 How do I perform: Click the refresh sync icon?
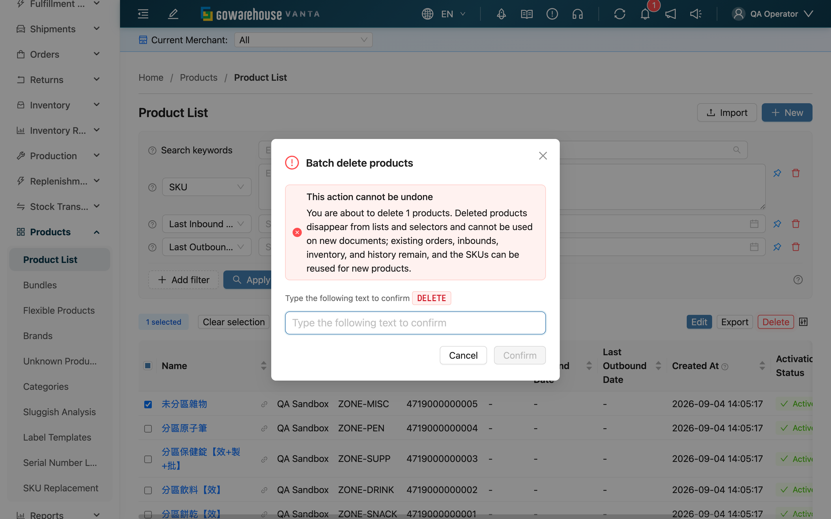[x=619, y=14]
